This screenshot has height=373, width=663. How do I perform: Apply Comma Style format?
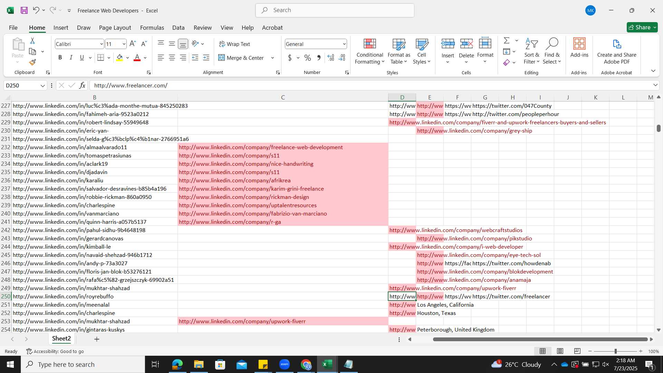point(319,58)
